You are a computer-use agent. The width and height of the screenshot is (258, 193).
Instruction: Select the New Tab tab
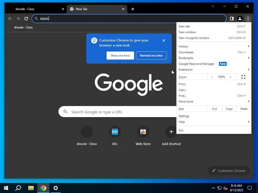[x=97, y=9]
